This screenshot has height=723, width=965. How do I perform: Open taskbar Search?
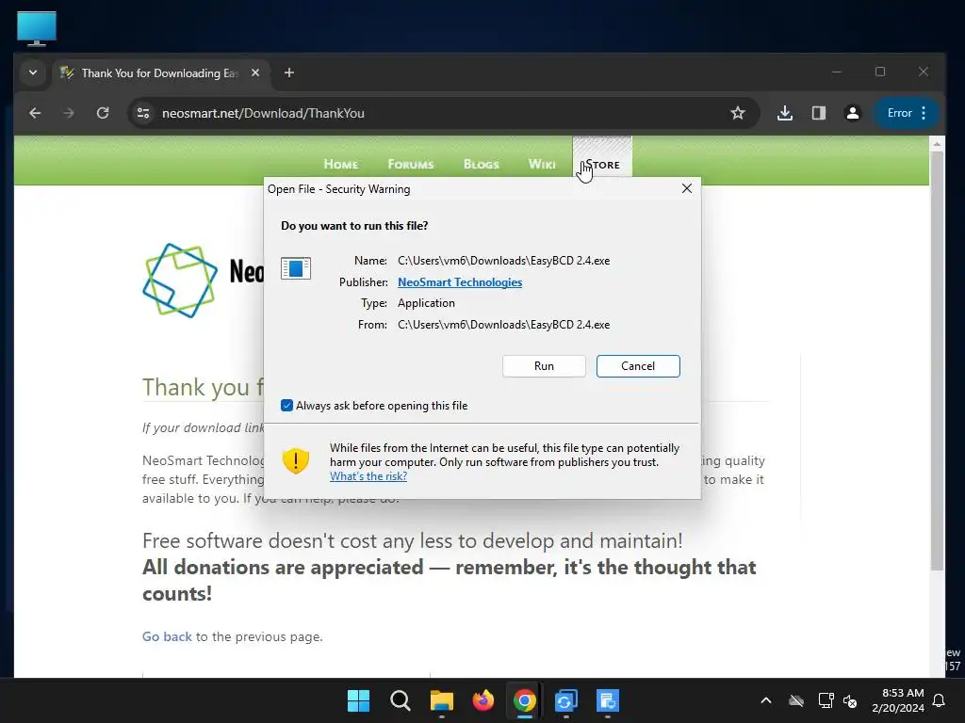pos(400,700)
